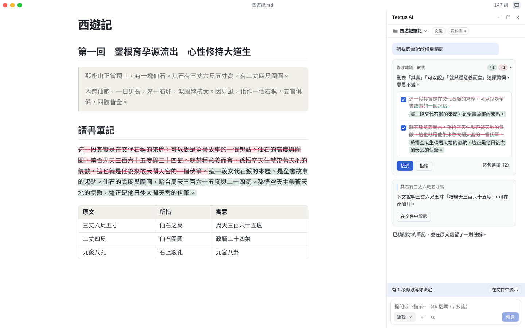525x328 pixels.
Task: Toggle the chat panel icon in title bar
Action: click(517, 5)
